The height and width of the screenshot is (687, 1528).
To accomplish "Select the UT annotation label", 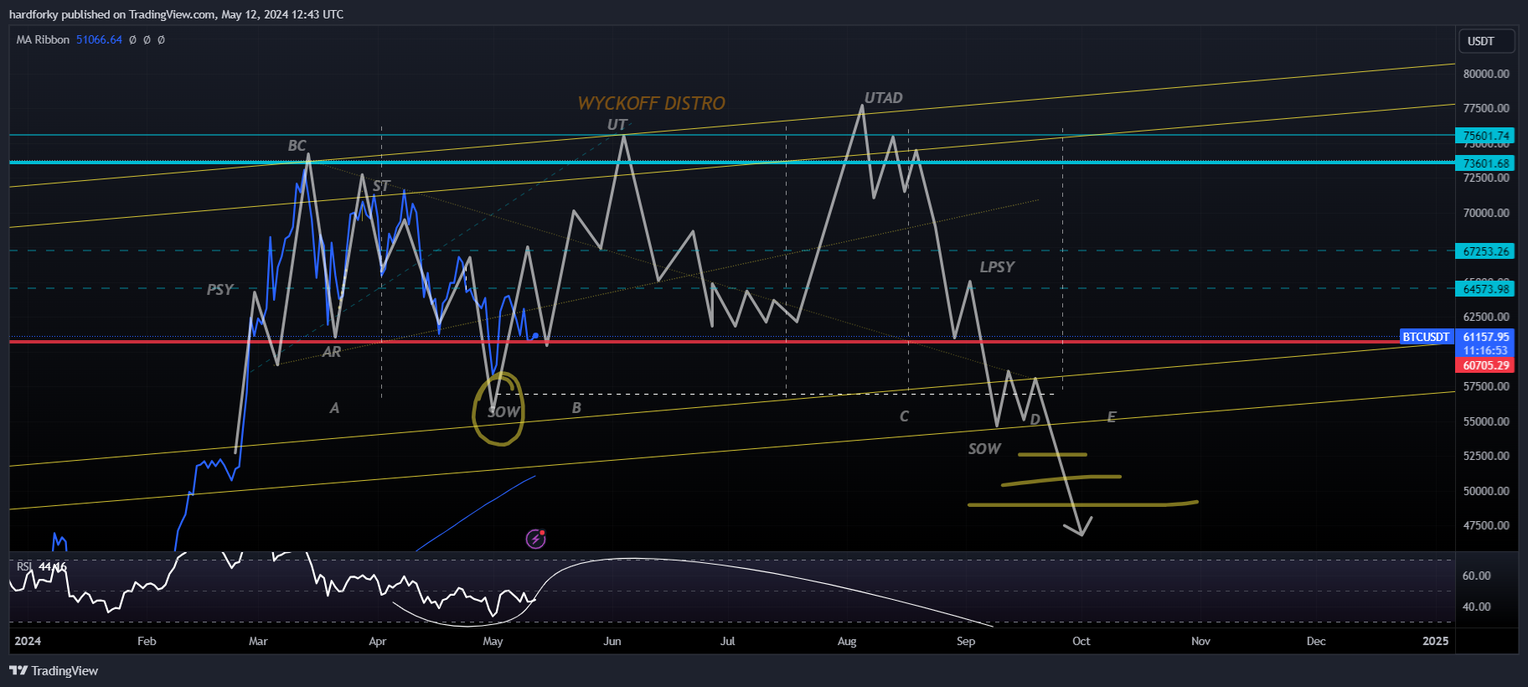I will pyautogui.click(x=617, y=125).
